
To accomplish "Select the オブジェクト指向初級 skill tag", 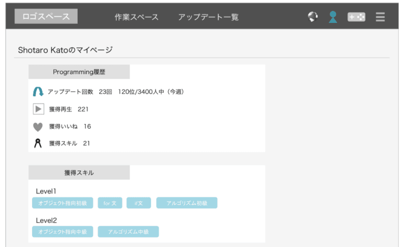I will (x=63, y=203).
